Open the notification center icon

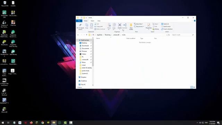coord(218,123)
